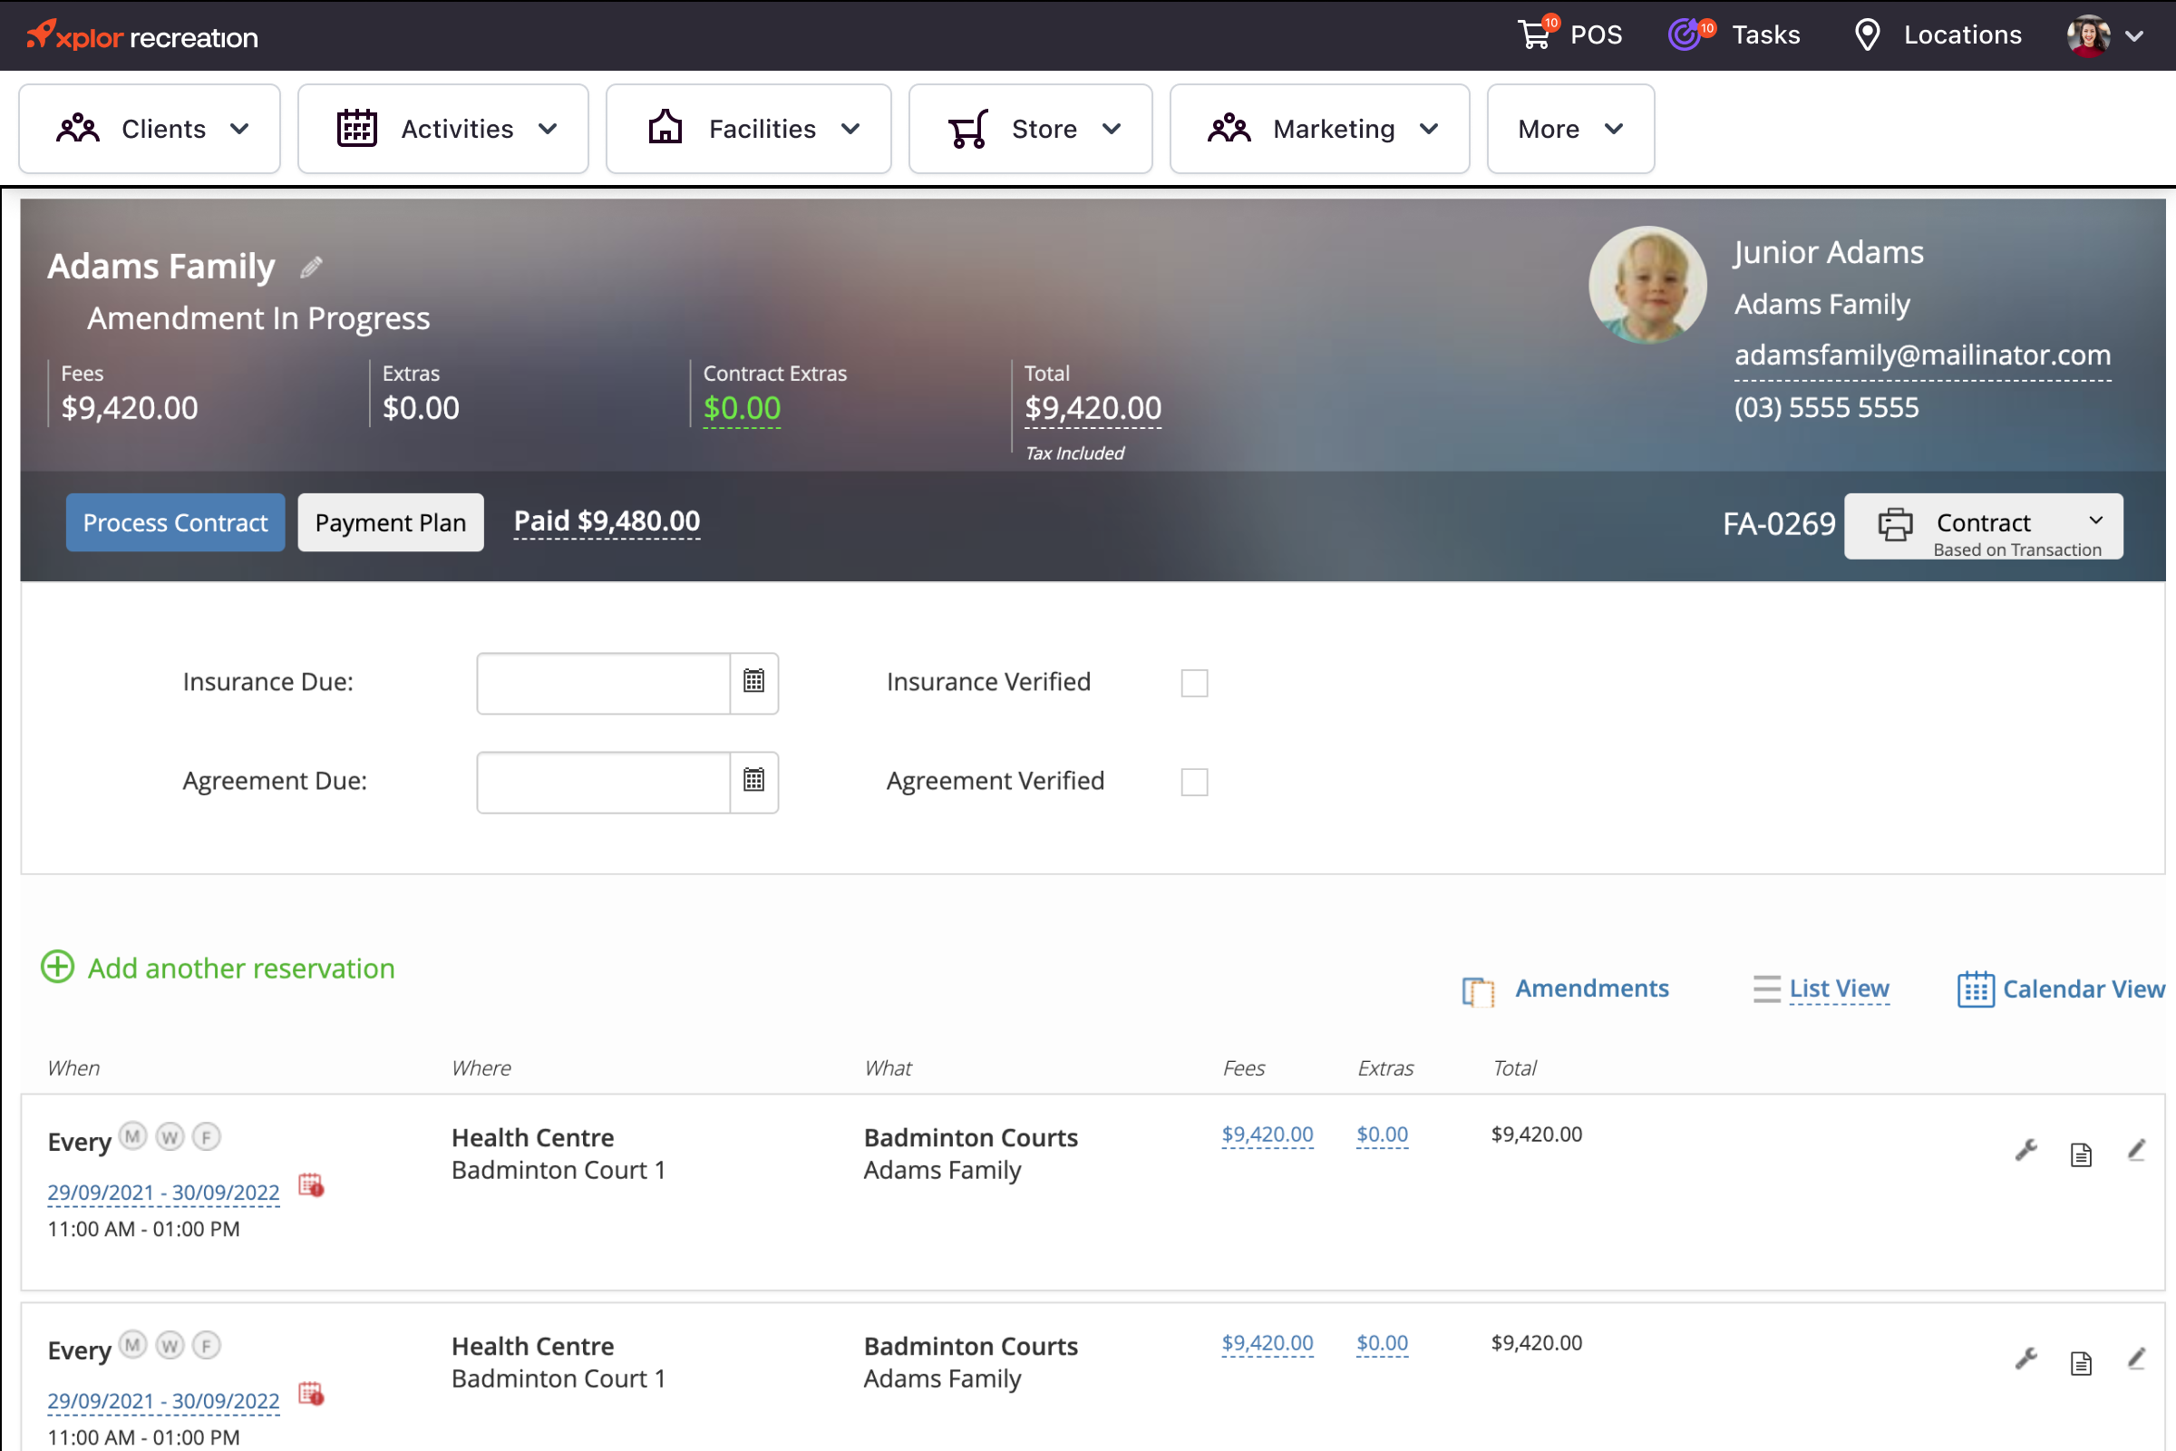Select the M day toggle on first reservation
2176x1451 pixels.
point(131,1136)
